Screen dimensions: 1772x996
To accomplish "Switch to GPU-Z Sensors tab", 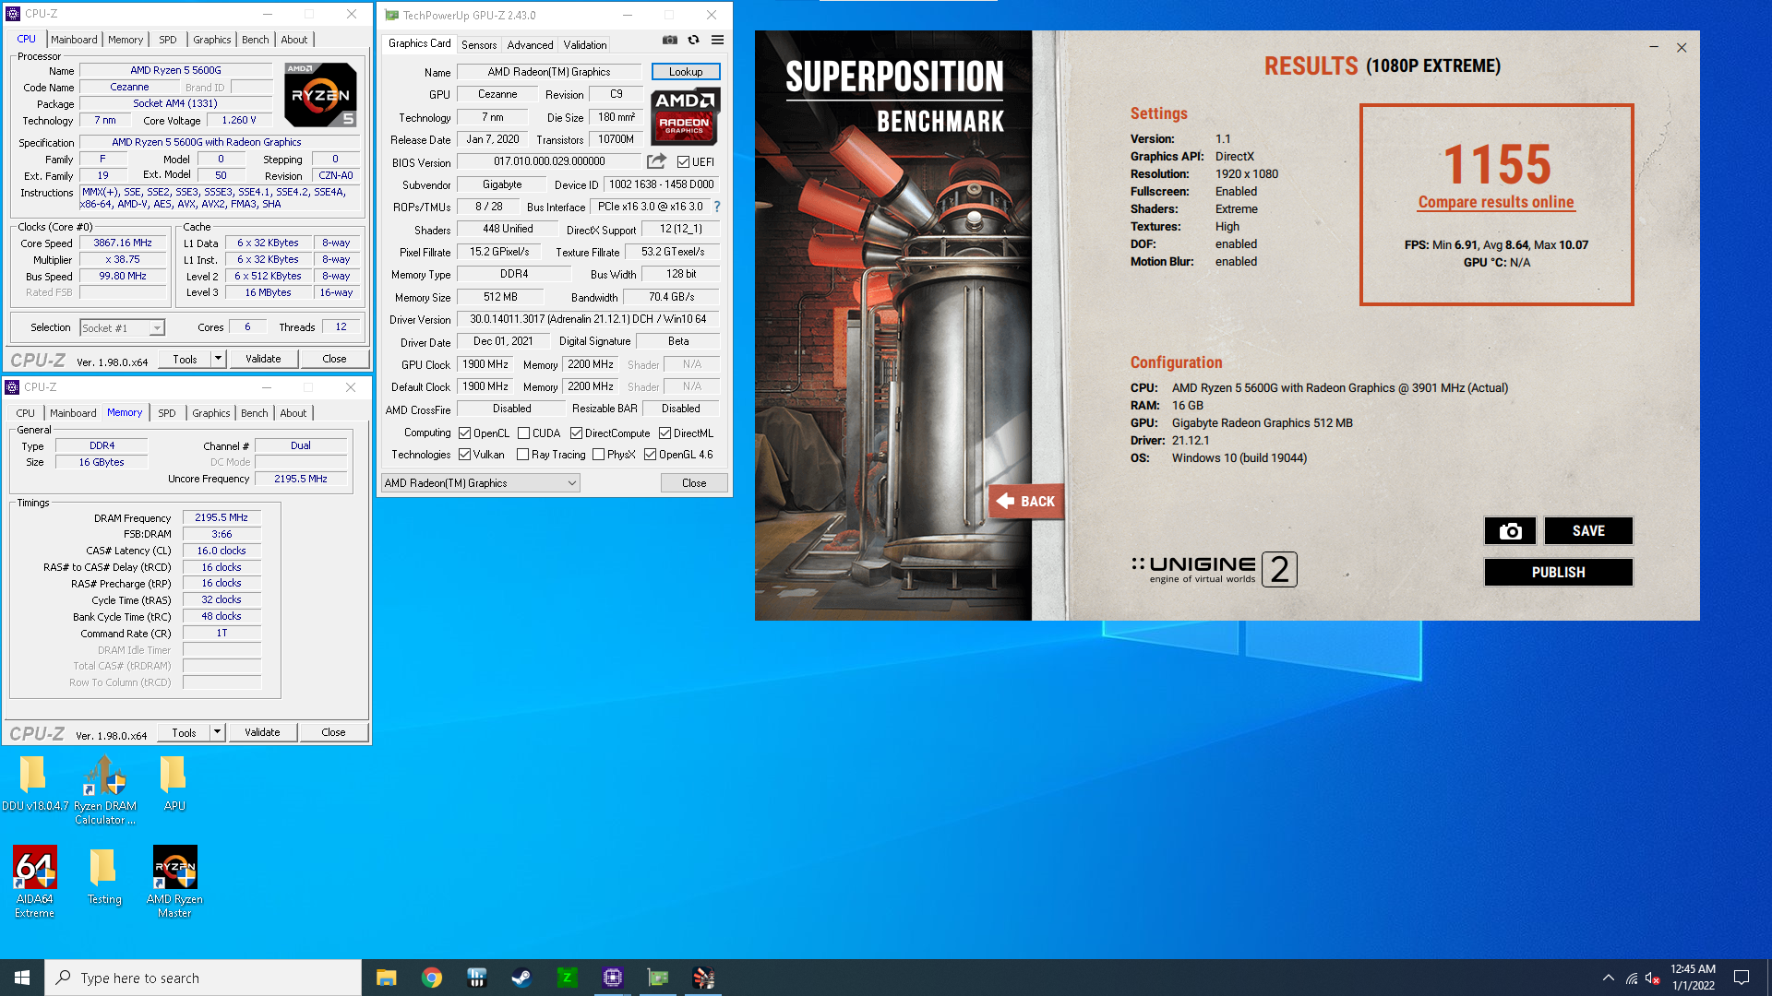I will [x=479, y=44].
